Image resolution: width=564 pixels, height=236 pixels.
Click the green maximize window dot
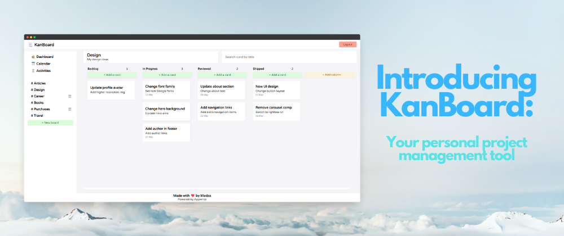(x=34, y=37)
